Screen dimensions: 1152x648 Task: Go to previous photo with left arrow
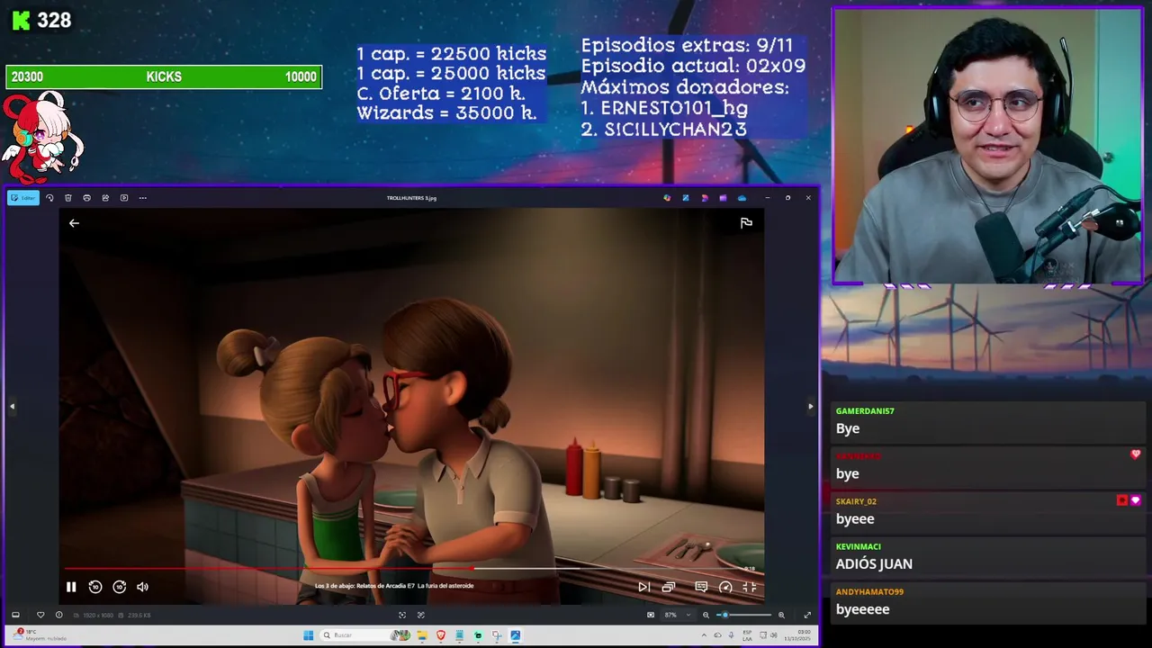[12, 407]
